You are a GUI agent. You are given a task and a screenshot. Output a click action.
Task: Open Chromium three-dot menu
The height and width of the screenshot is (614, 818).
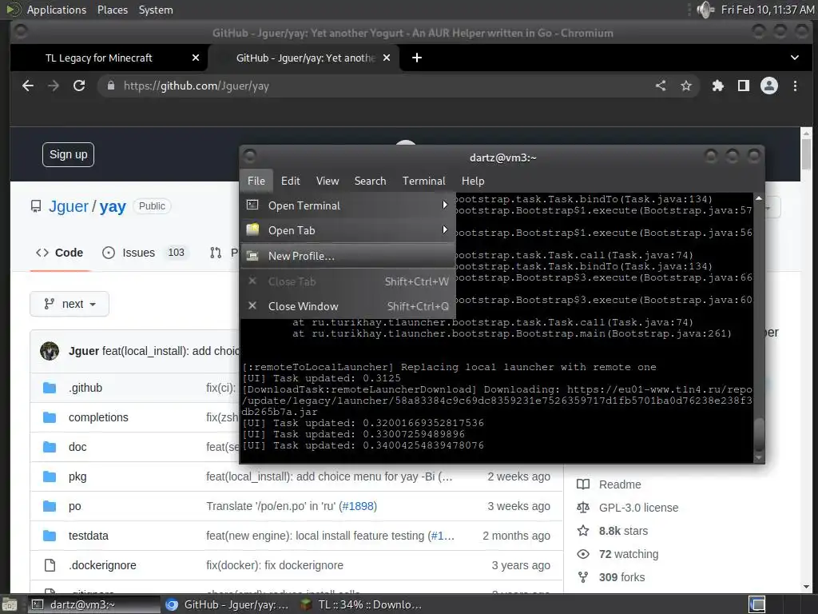tap(795, 86)
